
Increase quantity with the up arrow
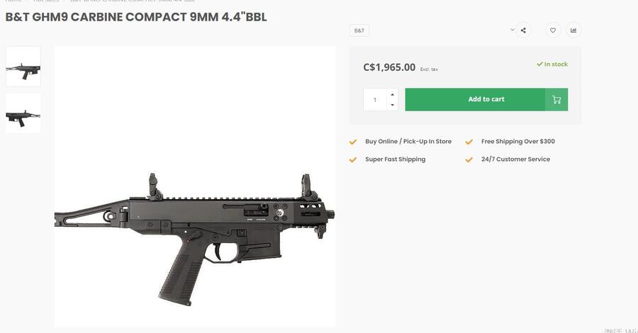[x=393, y=94]
